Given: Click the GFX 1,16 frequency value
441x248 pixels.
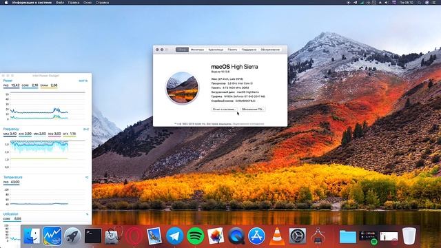Looking at the screenshot, I should 70,134.
